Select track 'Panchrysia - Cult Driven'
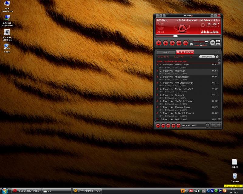243x194 pixels. 187,72
